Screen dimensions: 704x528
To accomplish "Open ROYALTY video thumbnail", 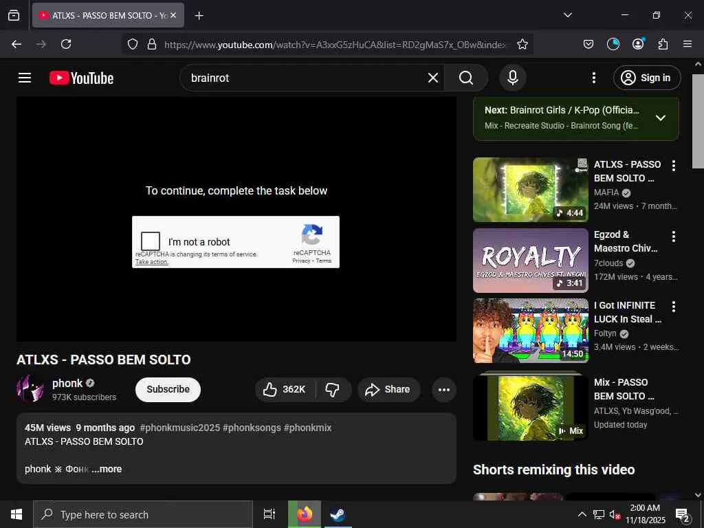I will pos(531,261).
